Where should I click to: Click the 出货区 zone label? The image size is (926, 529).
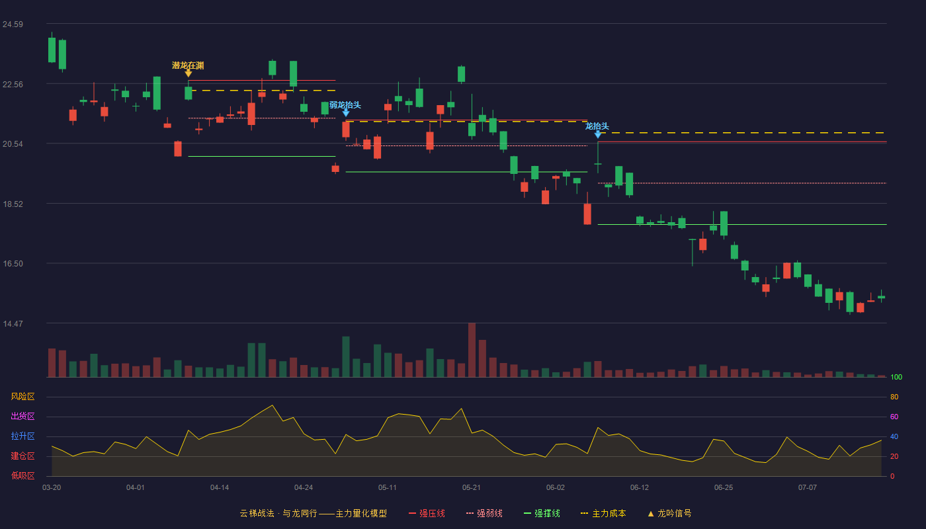(22, 417)
